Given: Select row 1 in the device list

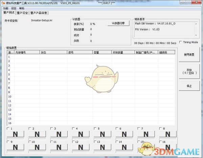Looking at the screenshot, I should [91, 57].
